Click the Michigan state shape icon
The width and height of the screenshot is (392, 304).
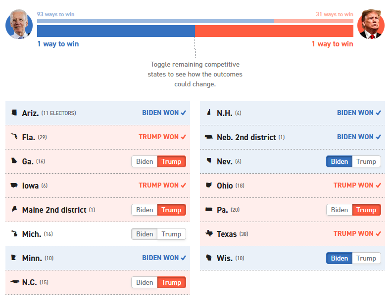[14, 233]
